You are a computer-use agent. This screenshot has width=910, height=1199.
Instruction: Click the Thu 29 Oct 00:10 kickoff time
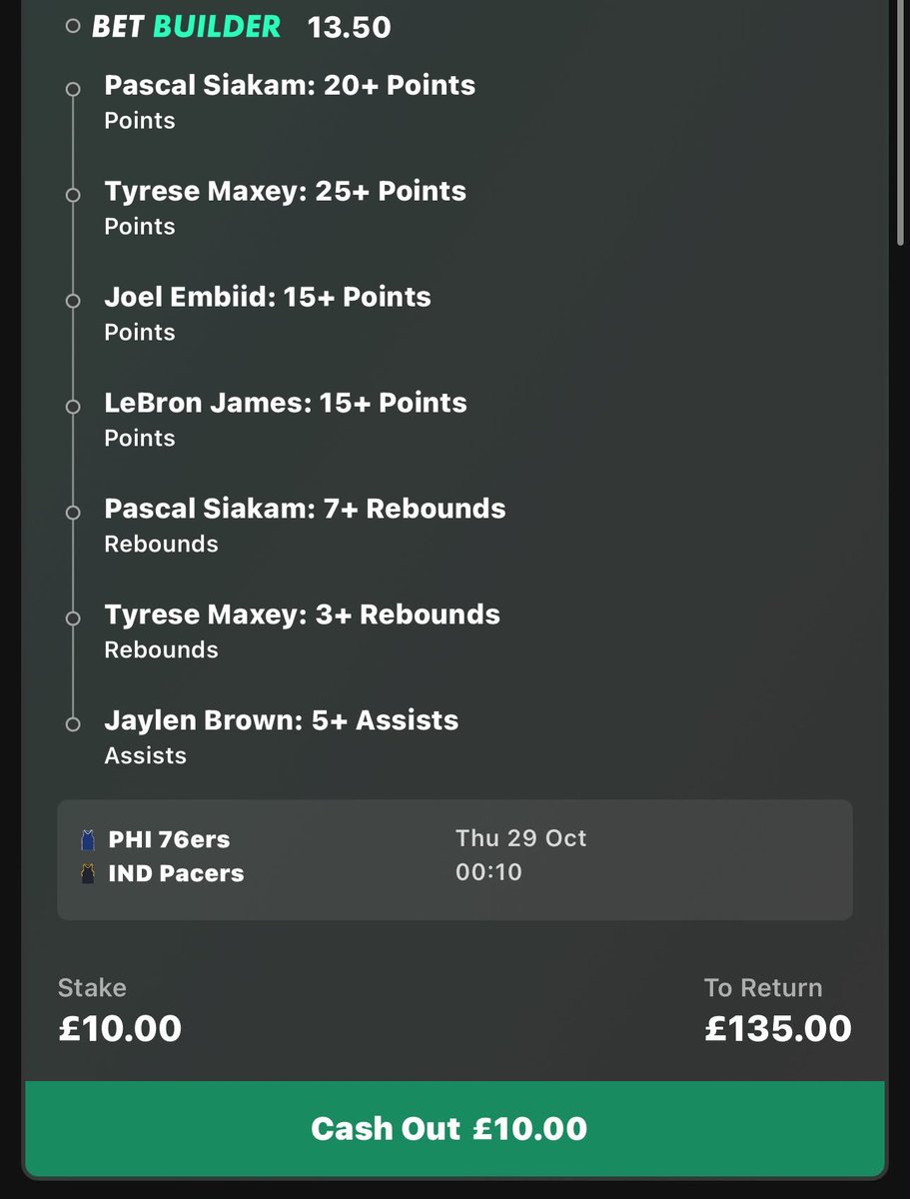pyautogui.click(x=521, y=855)
